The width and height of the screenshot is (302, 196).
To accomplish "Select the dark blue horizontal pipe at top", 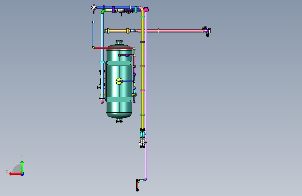I will tap(117, 8).
